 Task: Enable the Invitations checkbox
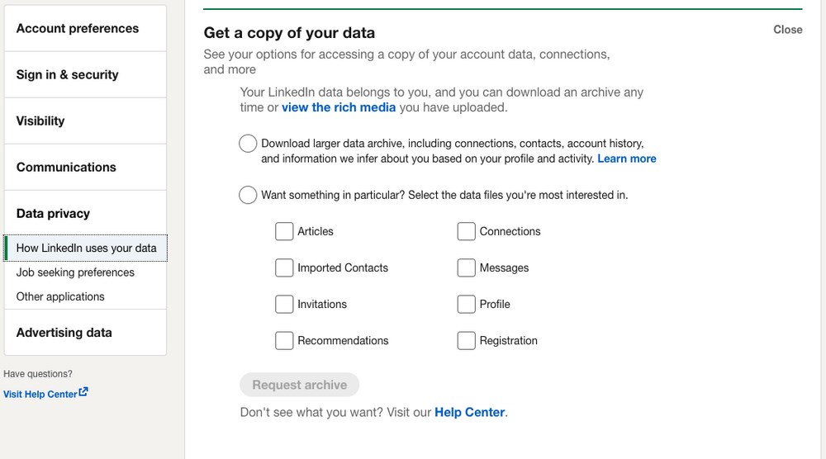click(284, 304)
